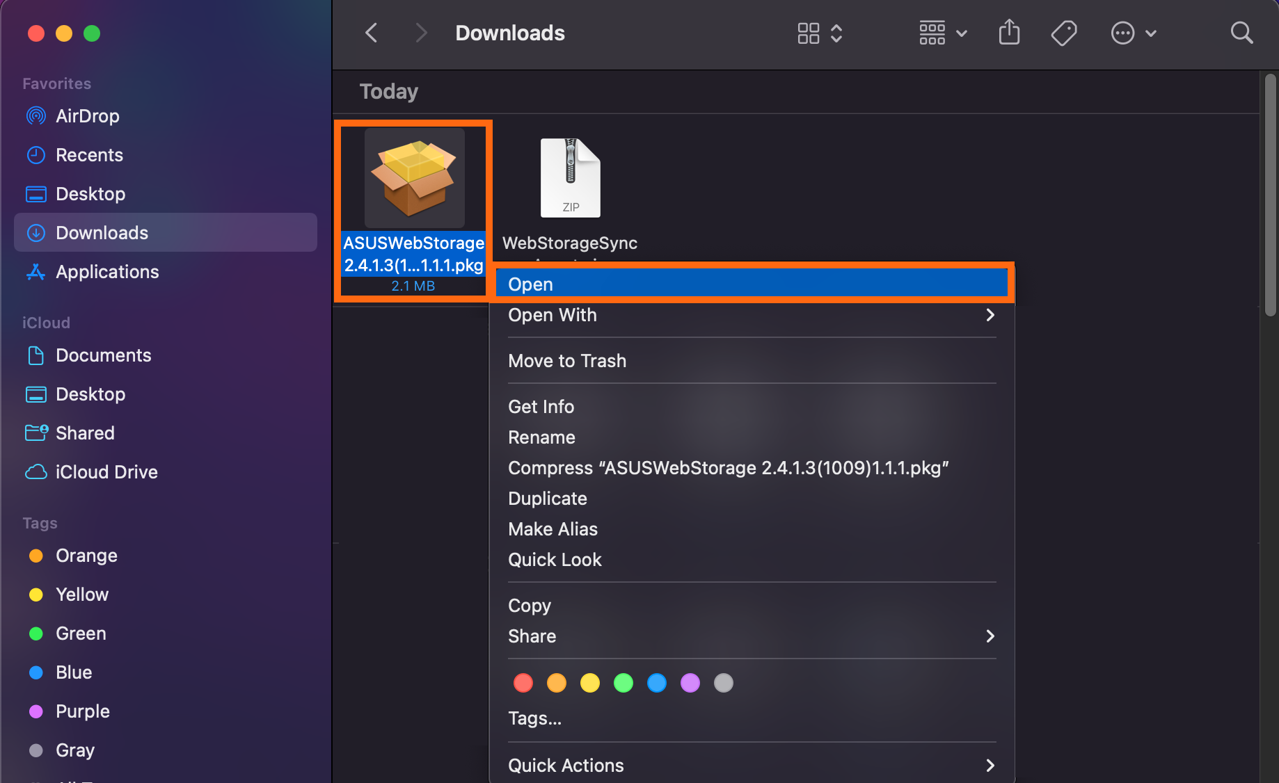Click the Downloads window title
The image size is (1279, 783).
[510, 33]
